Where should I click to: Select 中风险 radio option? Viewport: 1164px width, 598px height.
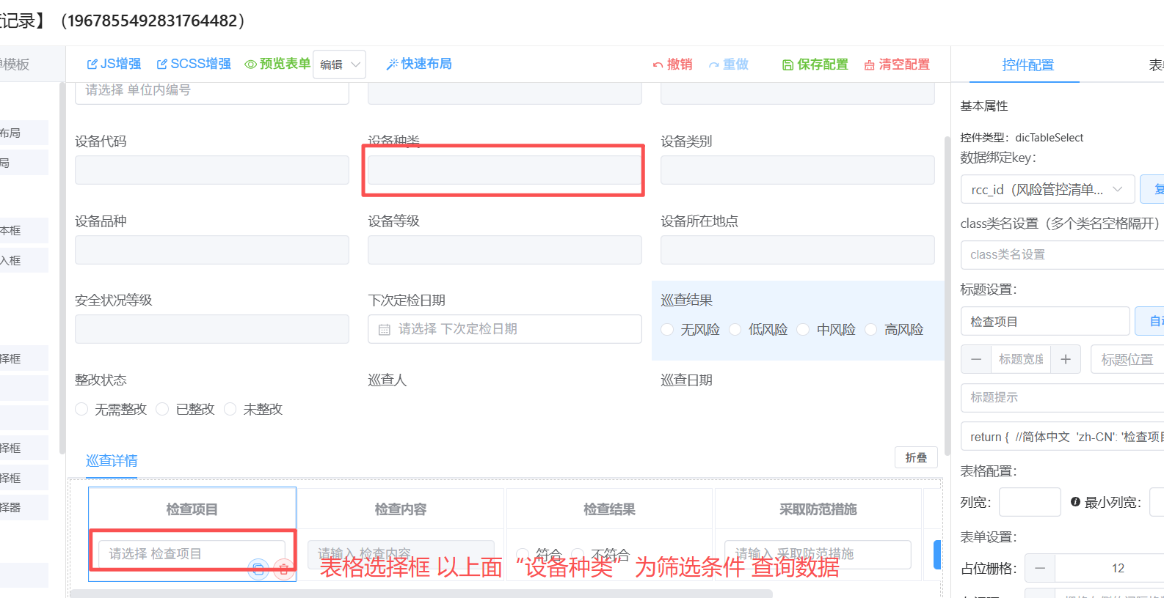click(x=803, y=330)
